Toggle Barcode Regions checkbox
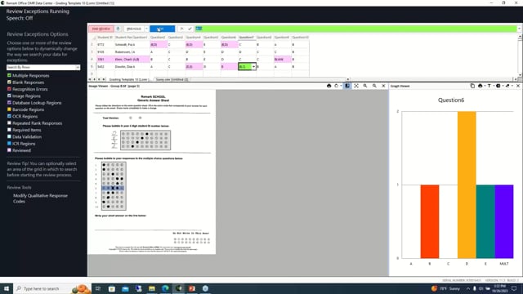The image size is (523, 294). [9, 109]
